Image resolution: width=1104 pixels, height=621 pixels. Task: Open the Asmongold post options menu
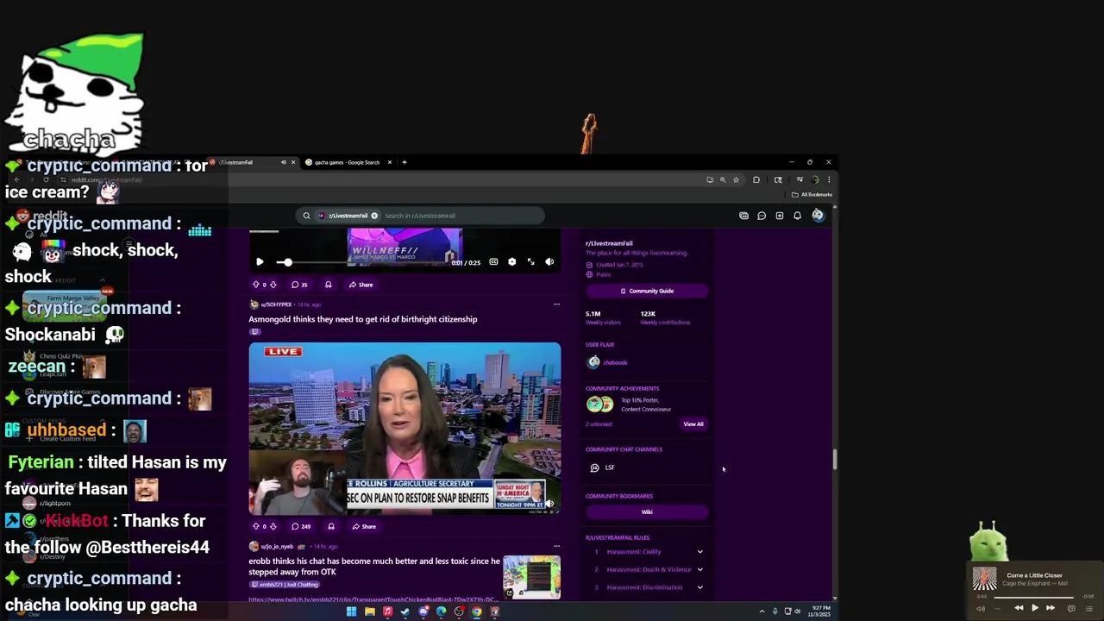[556, 304]
